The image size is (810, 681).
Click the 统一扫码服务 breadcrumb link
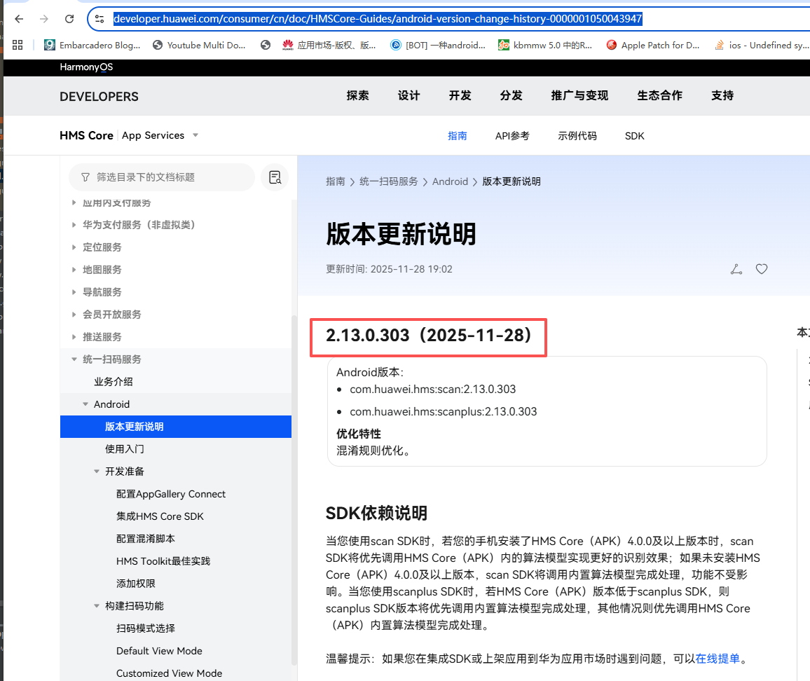click(388, 181)
